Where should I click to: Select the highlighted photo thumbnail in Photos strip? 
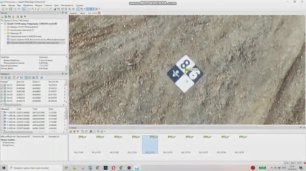pyautogui.click(x=150, y=144)
